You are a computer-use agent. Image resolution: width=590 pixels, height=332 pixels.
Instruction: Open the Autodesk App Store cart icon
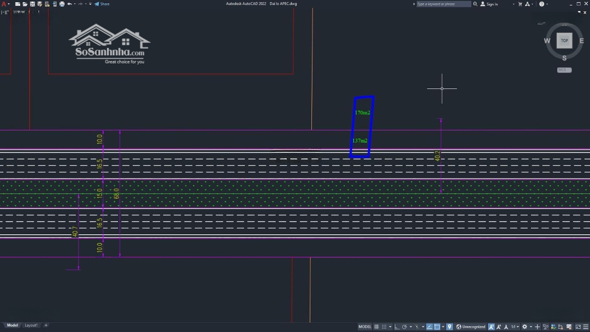(520, 4)
